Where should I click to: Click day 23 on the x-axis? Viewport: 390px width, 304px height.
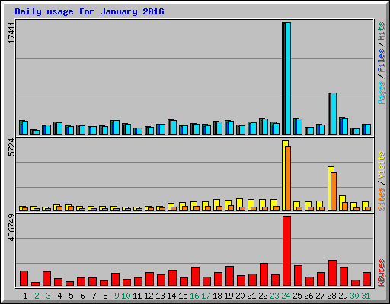coord(274,296)
